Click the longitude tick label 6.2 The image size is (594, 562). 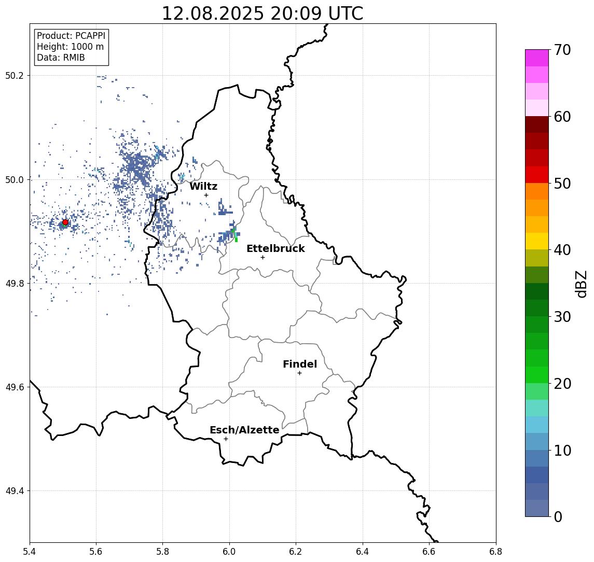coord(296,552)
